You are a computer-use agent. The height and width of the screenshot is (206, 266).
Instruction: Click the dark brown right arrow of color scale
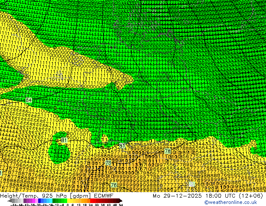(121, 201)
